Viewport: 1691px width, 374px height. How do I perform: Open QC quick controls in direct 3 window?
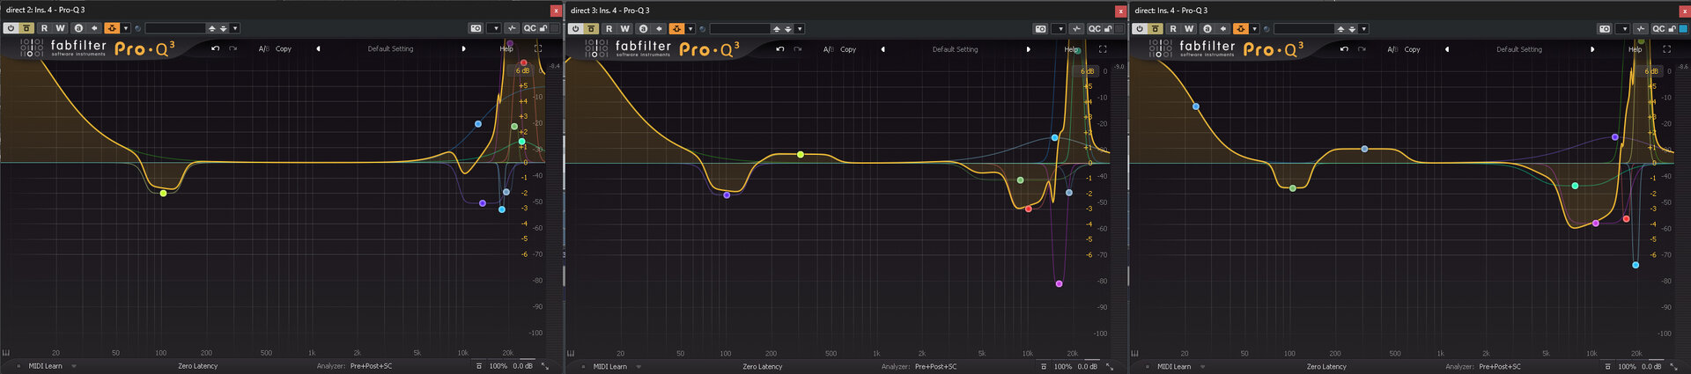pos(1094,29)
